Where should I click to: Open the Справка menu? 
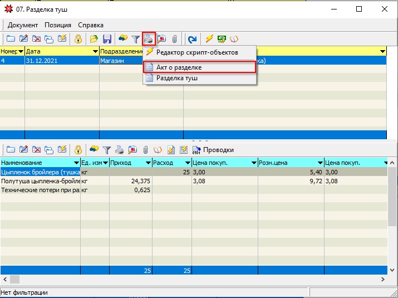(91, 25)
